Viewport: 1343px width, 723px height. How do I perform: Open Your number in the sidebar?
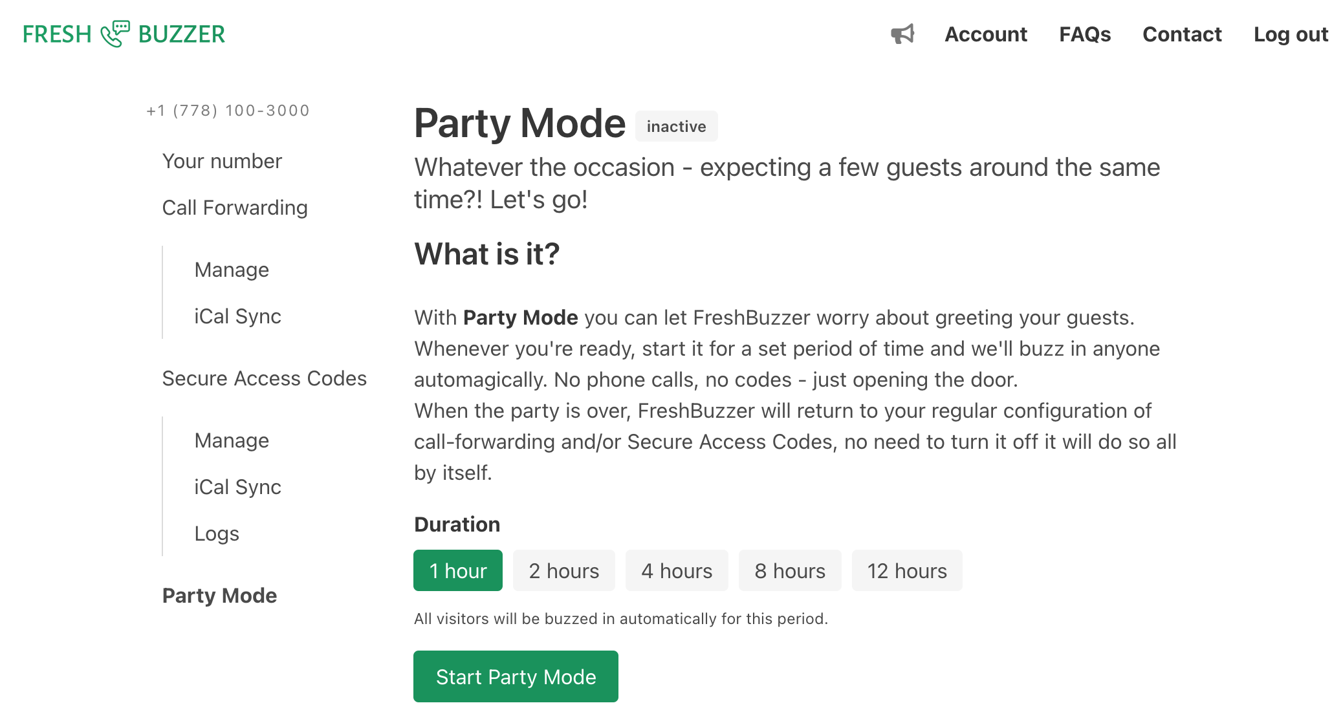point(222,161)
